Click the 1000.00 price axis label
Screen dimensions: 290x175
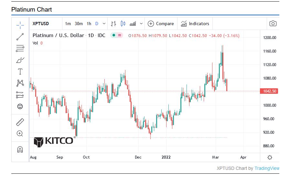coord(270,105)
